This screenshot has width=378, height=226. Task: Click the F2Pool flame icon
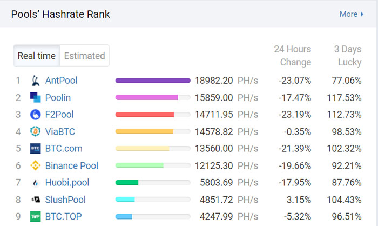(36, 115)
